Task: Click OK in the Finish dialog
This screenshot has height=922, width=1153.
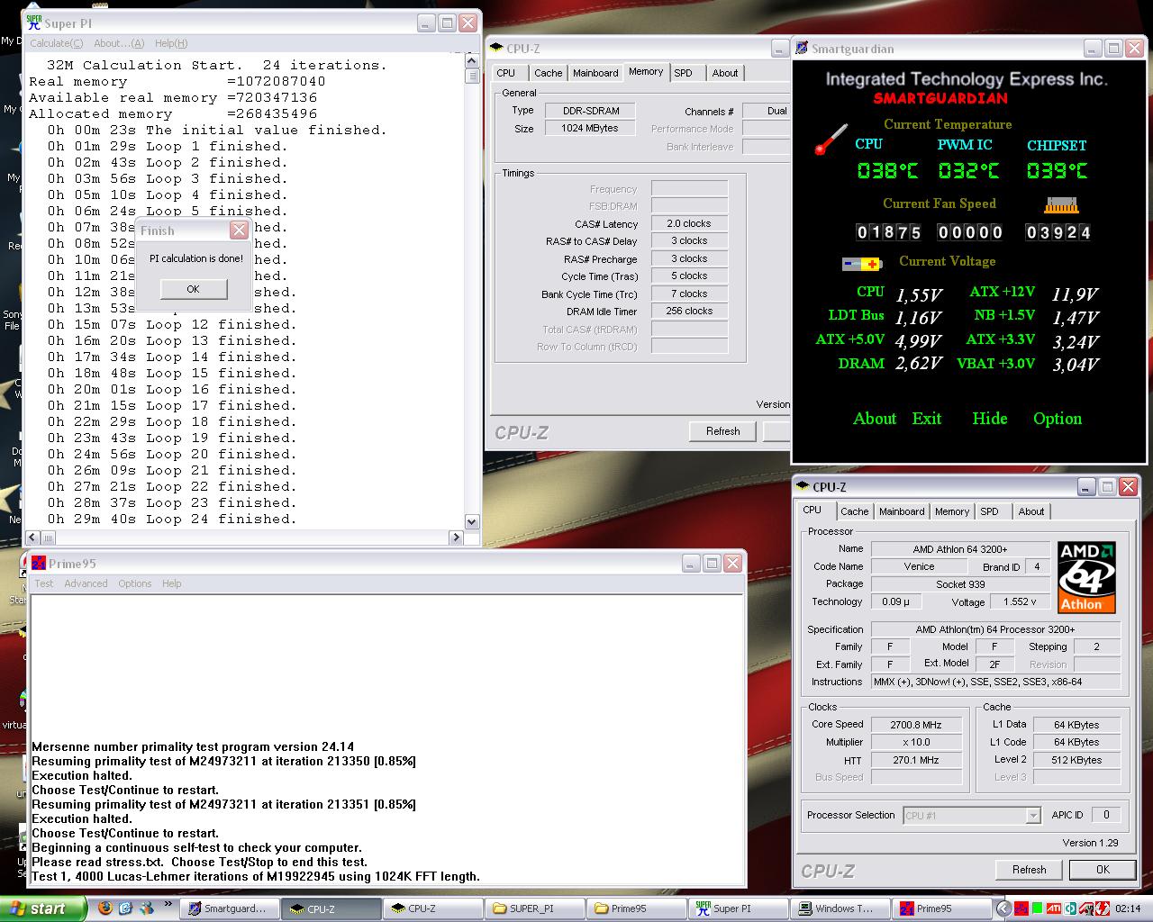Action: tap(193, 289)
